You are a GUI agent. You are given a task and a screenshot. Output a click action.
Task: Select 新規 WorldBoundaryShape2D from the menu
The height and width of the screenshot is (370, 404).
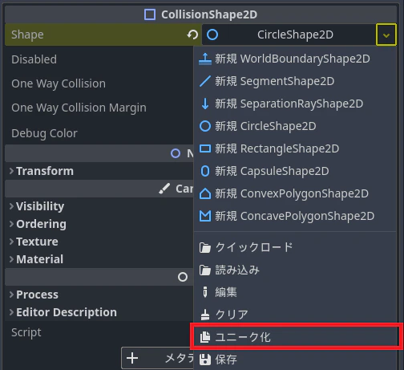click(x=295, y=59)
